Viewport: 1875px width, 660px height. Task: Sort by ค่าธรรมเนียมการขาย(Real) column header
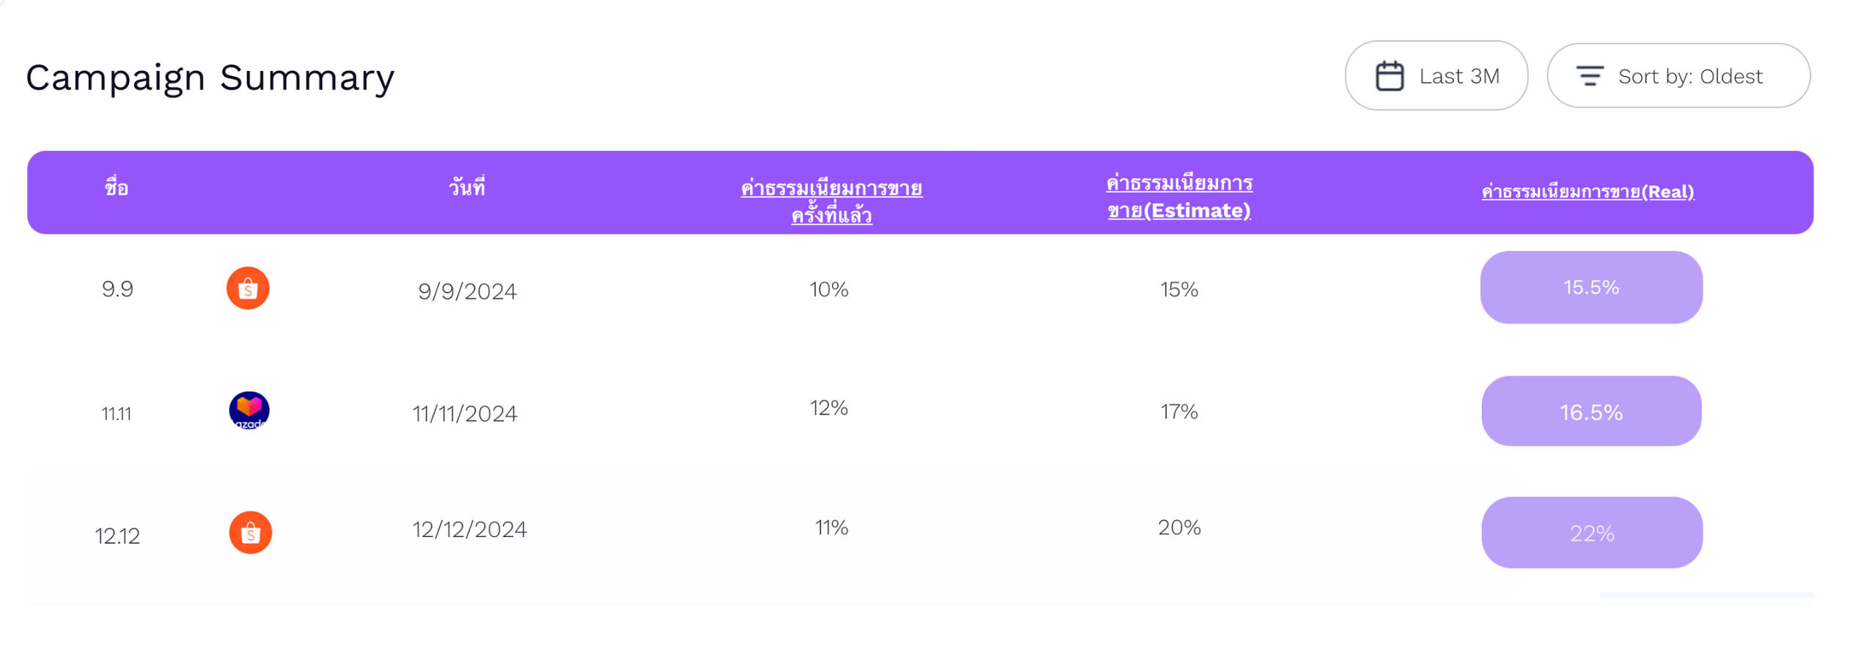[x=1588, y=192]
